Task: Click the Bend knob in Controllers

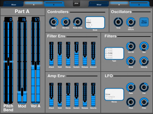Action: pyautogui.click(x=54, y=22)
